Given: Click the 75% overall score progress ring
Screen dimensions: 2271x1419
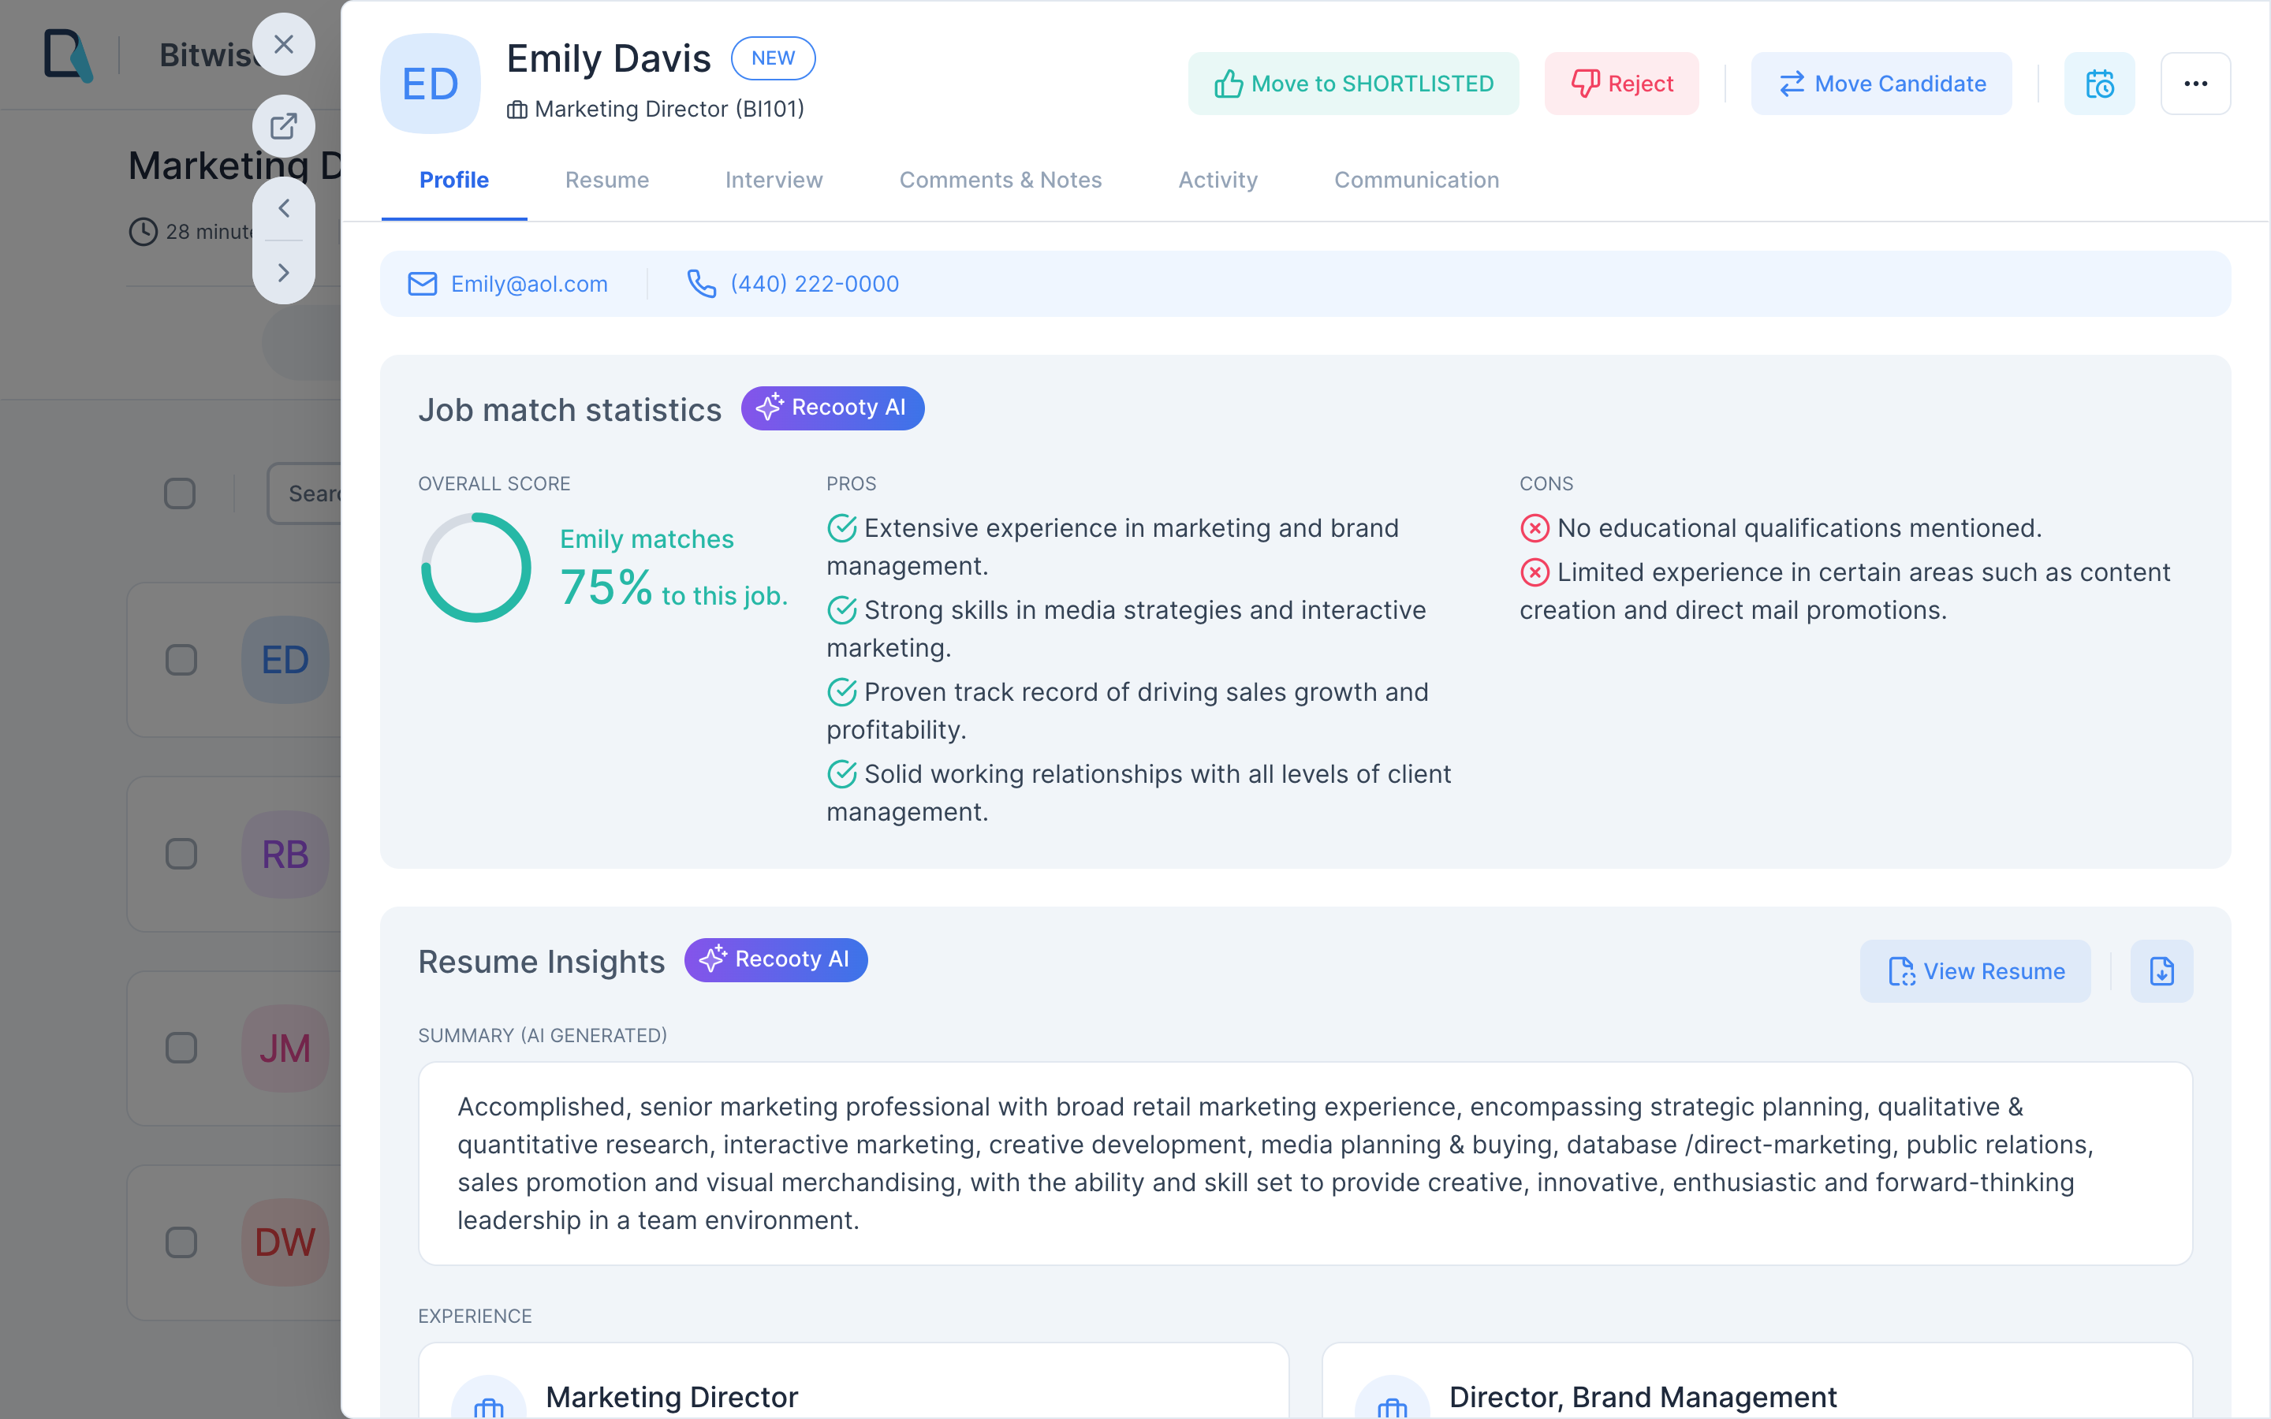Looking at the screenshot, I should click(475, 568).
